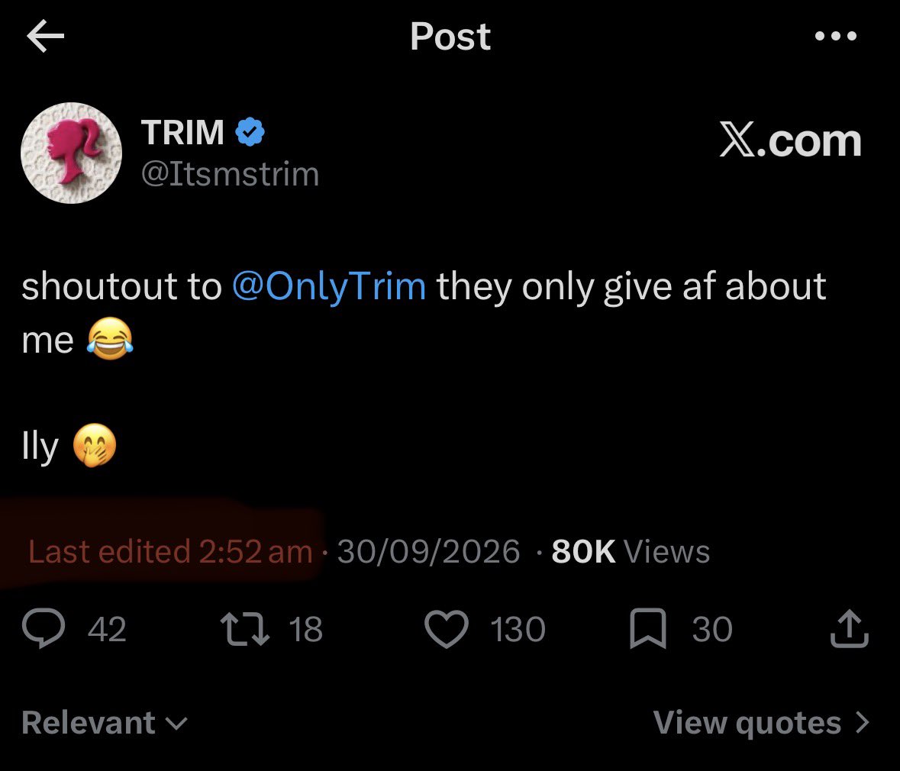900x771 pixels.
Task: Click the 30/09/2026 post date
Action: point(428,552)
